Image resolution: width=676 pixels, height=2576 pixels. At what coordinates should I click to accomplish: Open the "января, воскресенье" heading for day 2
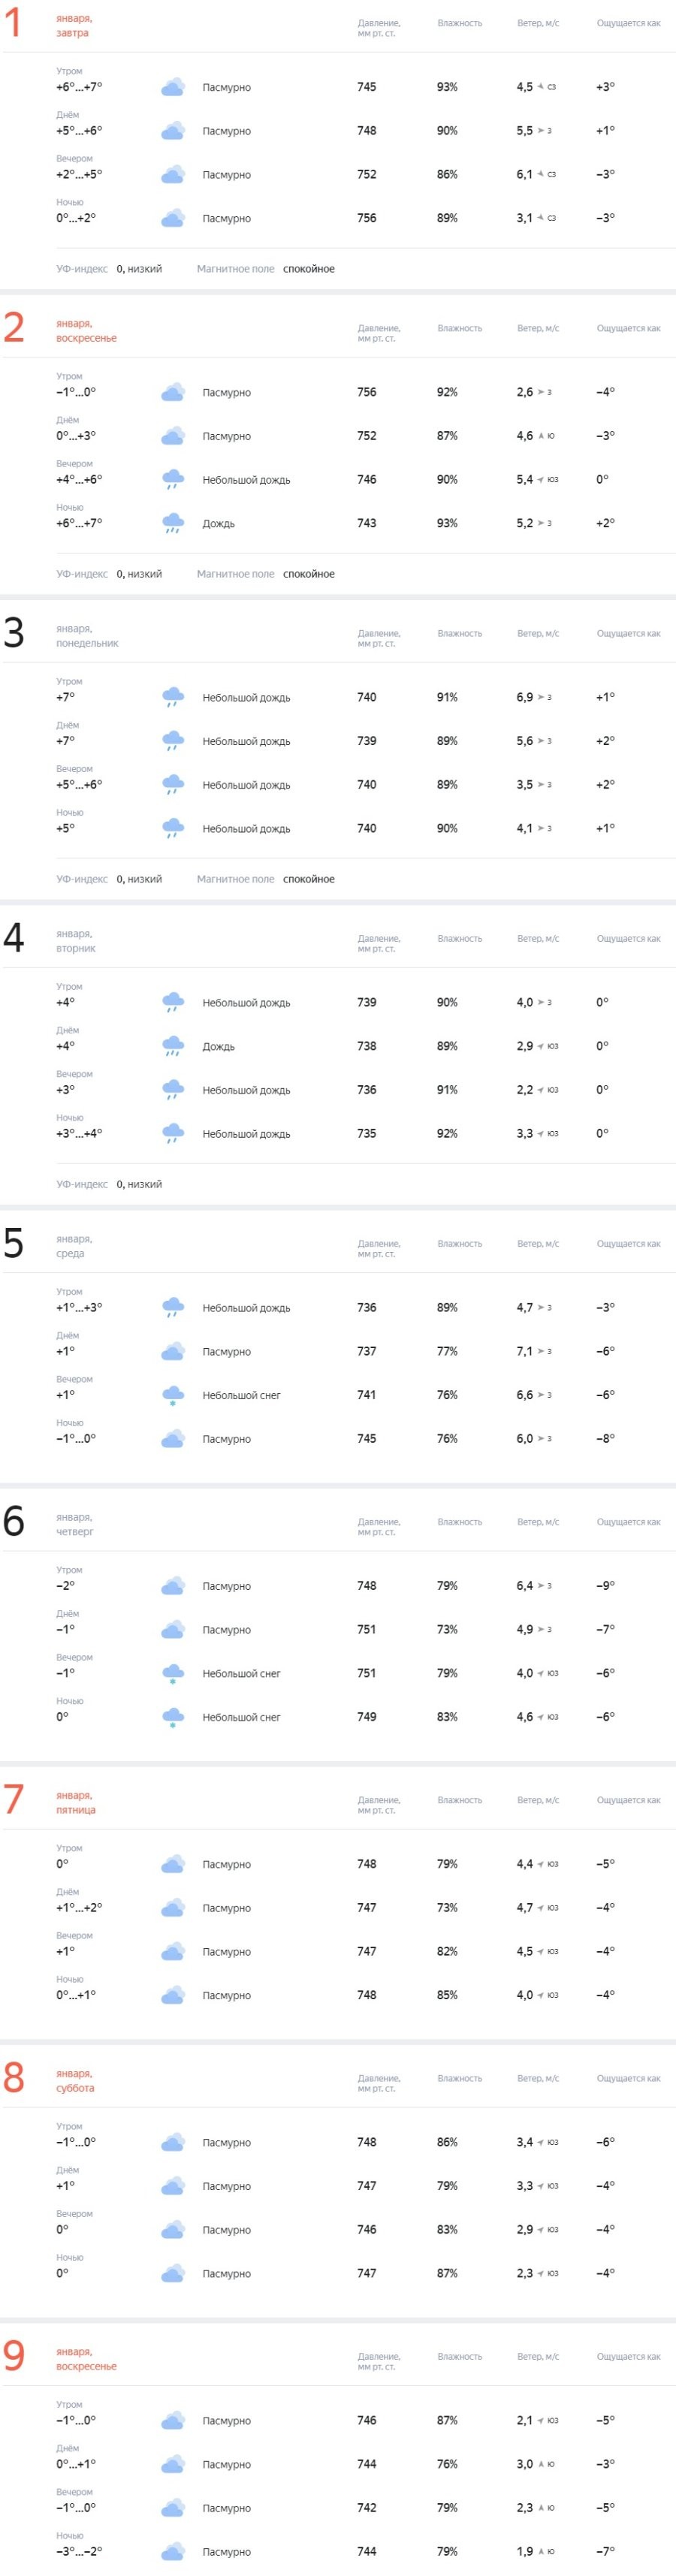(86, 331)
